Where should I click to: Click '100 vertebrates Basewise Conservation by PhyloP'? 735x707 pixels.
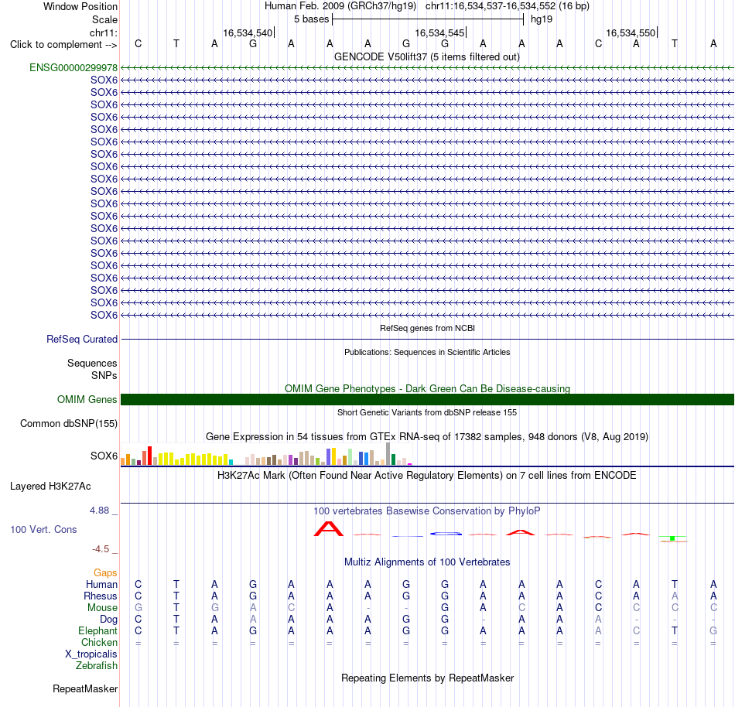427,511
